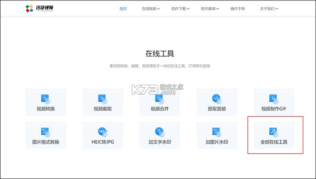Click the 视频截取 tool icon
The image size is (316, 179).
point(102,99)
